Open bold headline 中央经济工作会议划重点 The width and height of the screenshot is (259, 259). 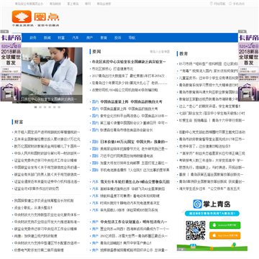point(133,222)
